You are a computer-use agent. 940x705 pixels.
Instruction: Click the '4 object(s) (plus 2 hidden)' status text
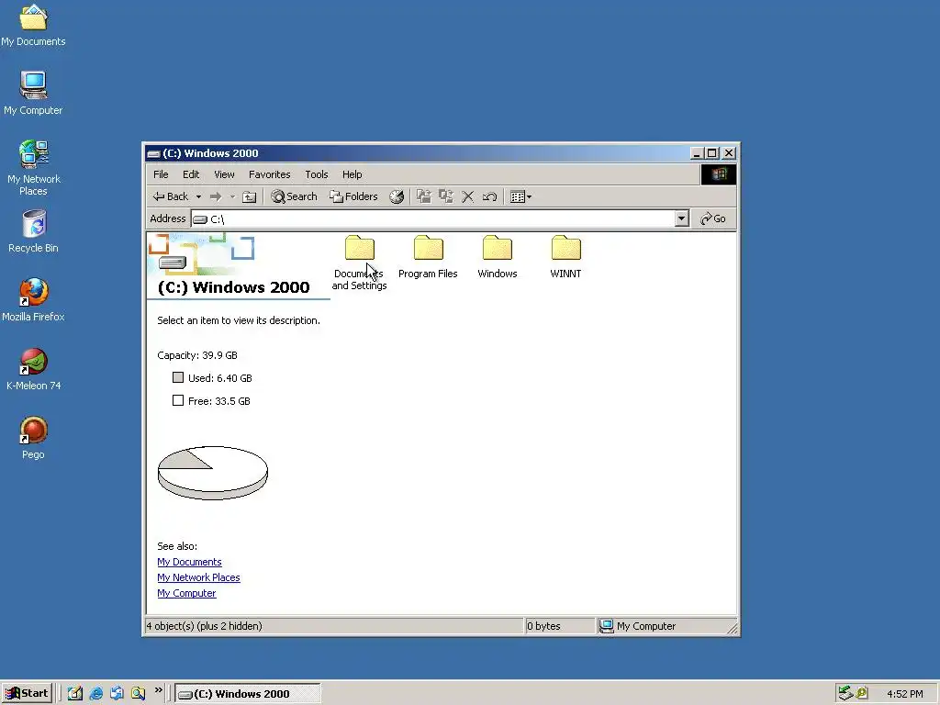tap(205, 626)
